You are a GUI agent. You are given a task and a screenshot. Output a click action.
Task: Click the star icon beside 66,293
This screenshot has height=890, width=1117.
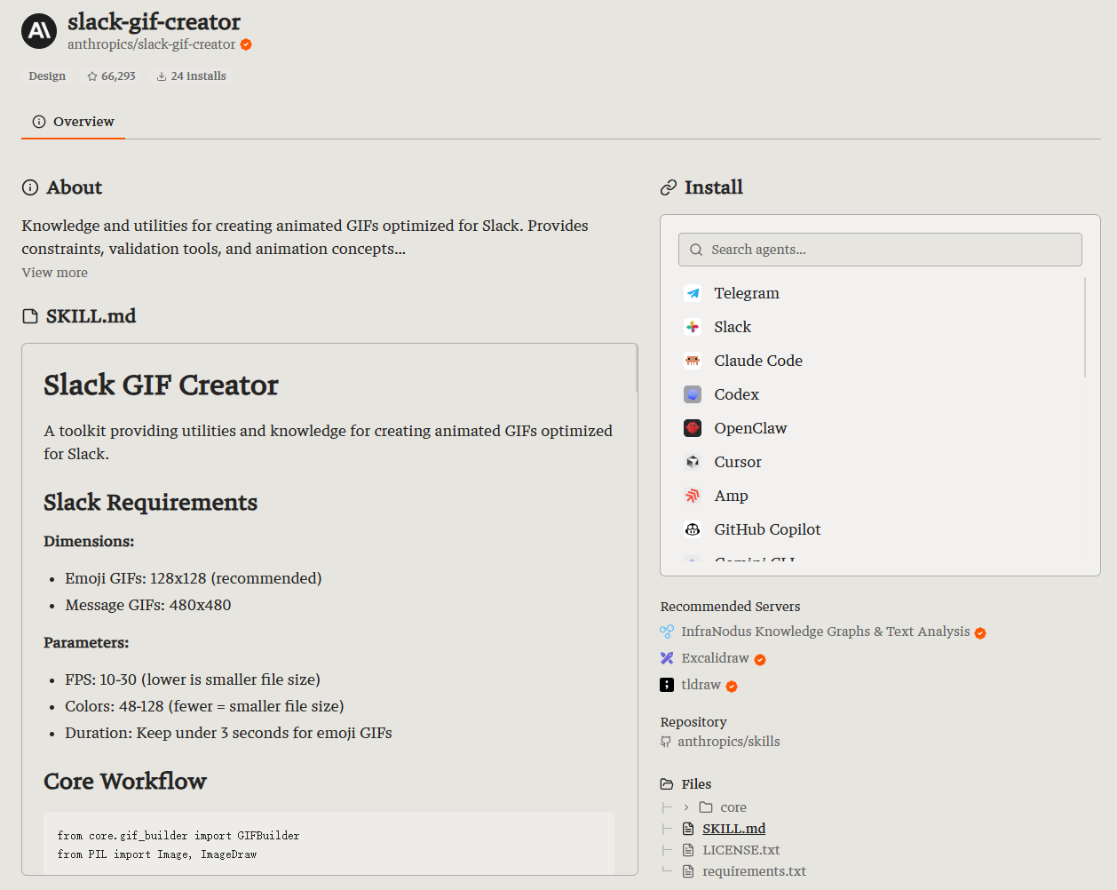coord(92,76)
